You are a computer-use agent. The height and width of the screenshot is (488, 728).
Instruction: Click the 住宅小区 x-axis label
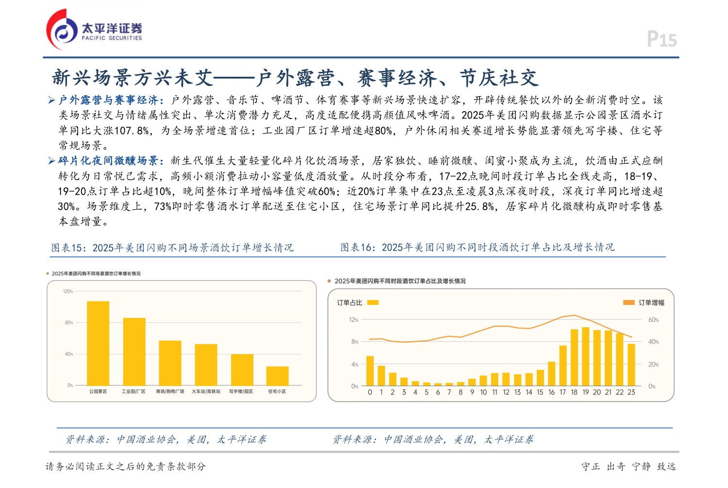click(277, 391)
